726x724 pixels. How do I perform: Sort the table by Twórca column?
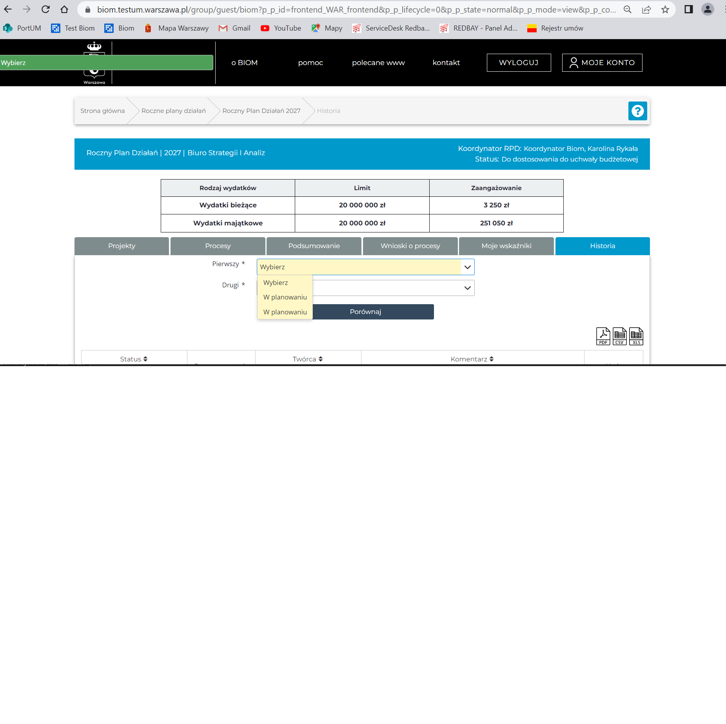pos(308,359)
